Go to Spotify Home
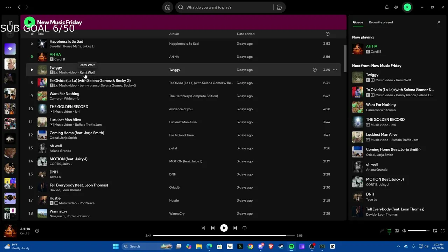Image resolution: width=448 pixels, height=252 pixels. pyautogui.click(x=168, y=7)
